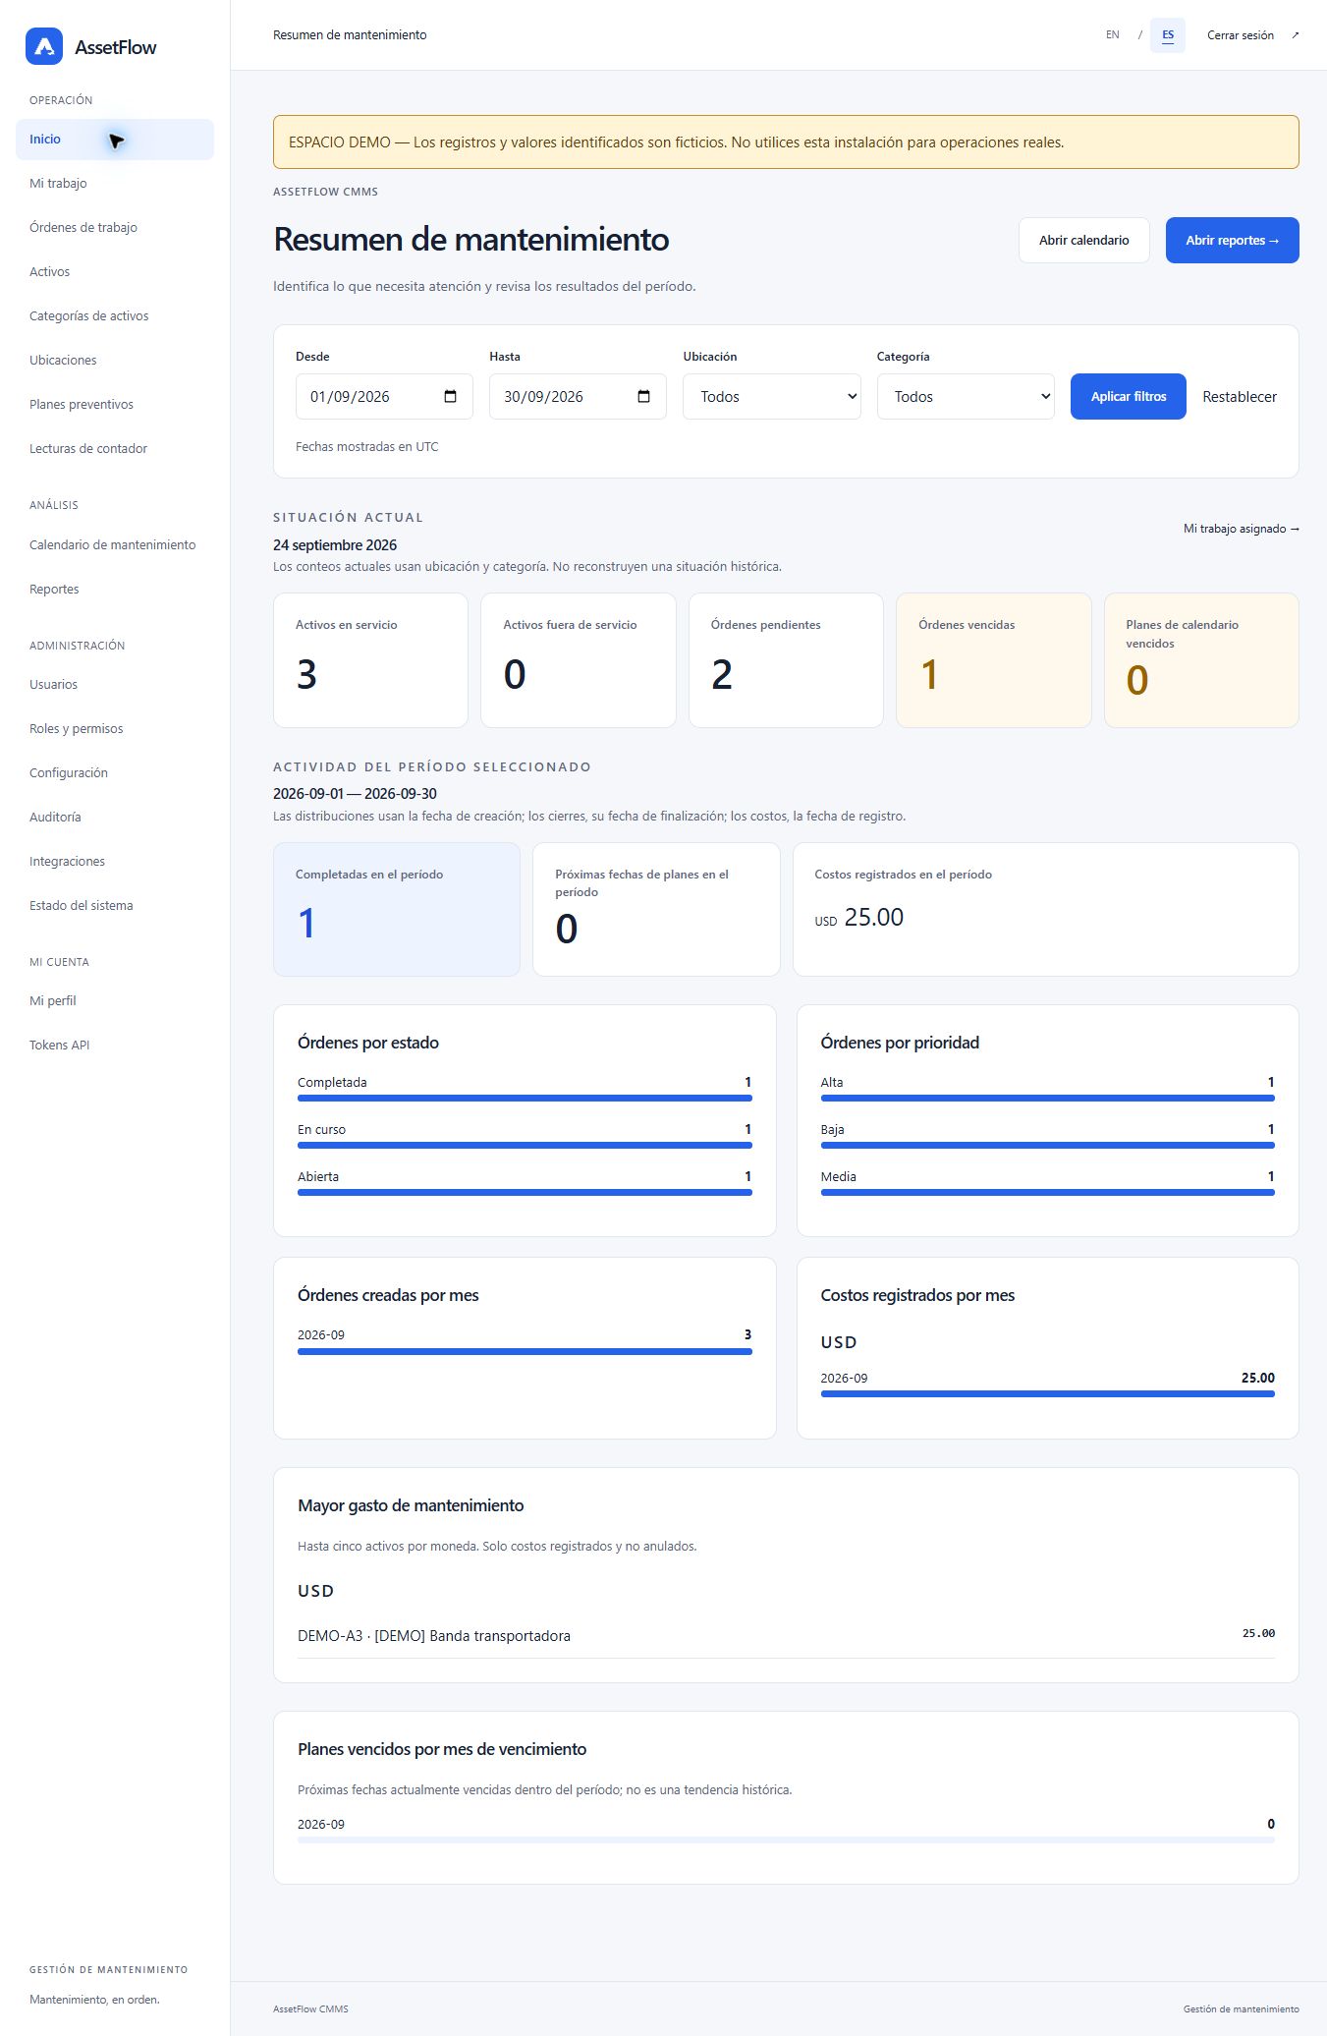
Task: Go to Auditoría
Action: (x=115, y=818)
